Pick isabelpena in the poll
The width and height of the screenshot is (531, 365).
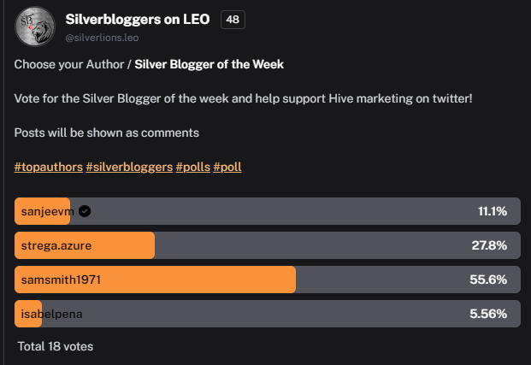[x=267, y=314]
